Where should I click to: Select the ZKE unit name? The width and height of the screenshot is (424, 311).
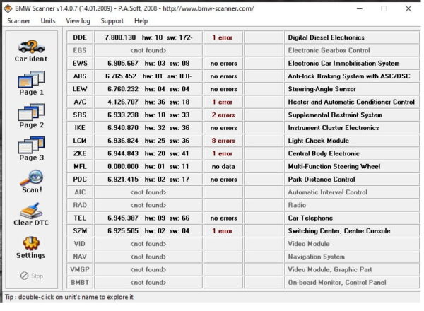pos(80,153)
